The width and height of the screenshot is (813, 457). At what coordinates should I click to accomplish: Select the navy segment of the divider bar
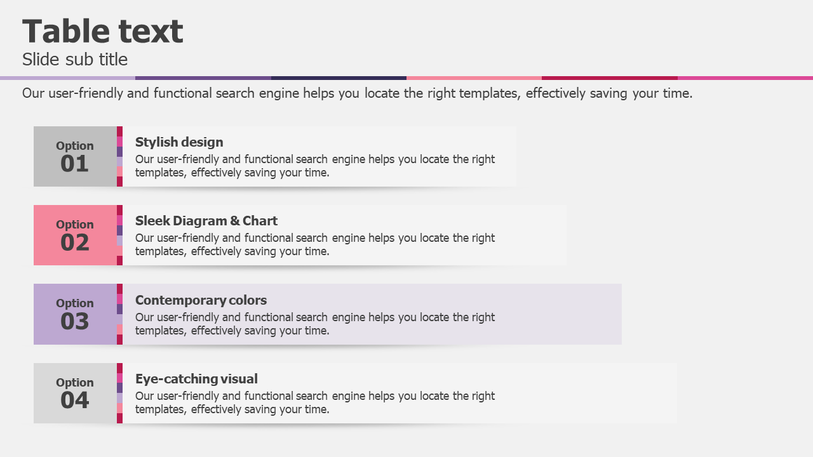click(x=339, y=78)
